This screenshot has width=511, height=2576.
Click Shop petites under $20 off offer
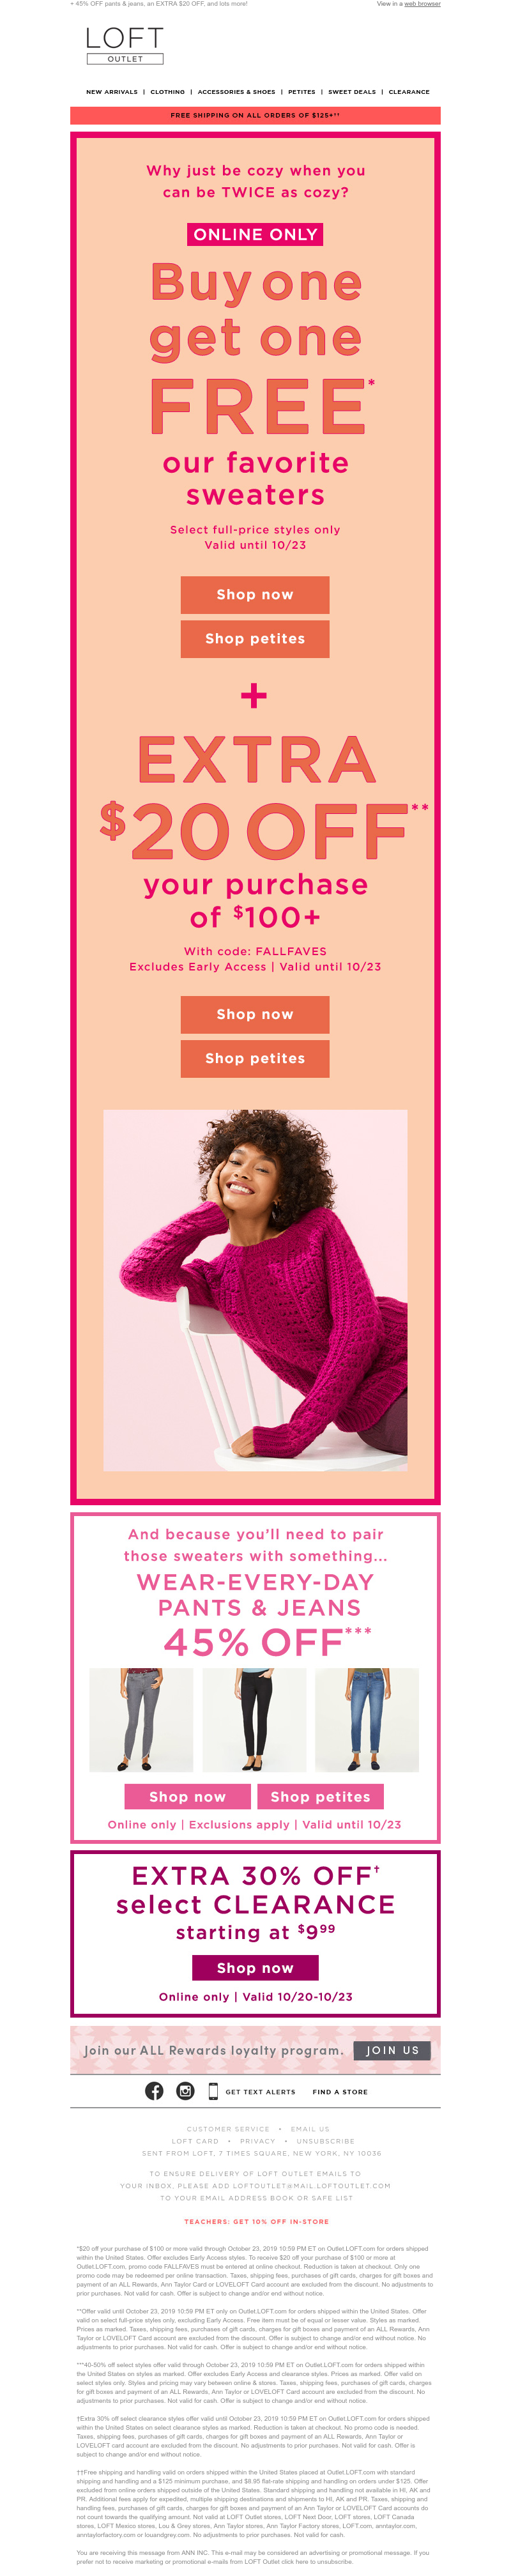[x=255, y=1058]
